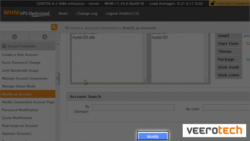The image size is (250, 141).
Task: Open the News menu item
Action: pyautogui.click(x=63, y=13)
